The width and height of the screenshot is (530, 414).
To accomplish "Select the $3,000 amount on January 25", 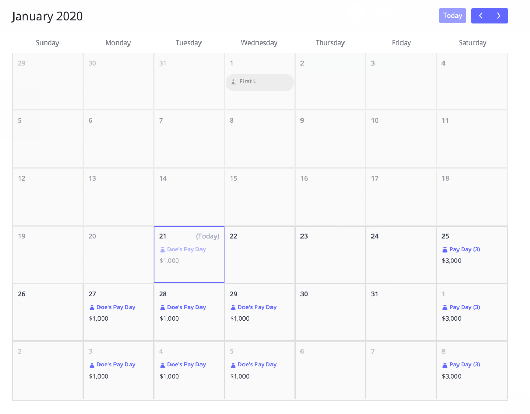I will pos(452,261).
